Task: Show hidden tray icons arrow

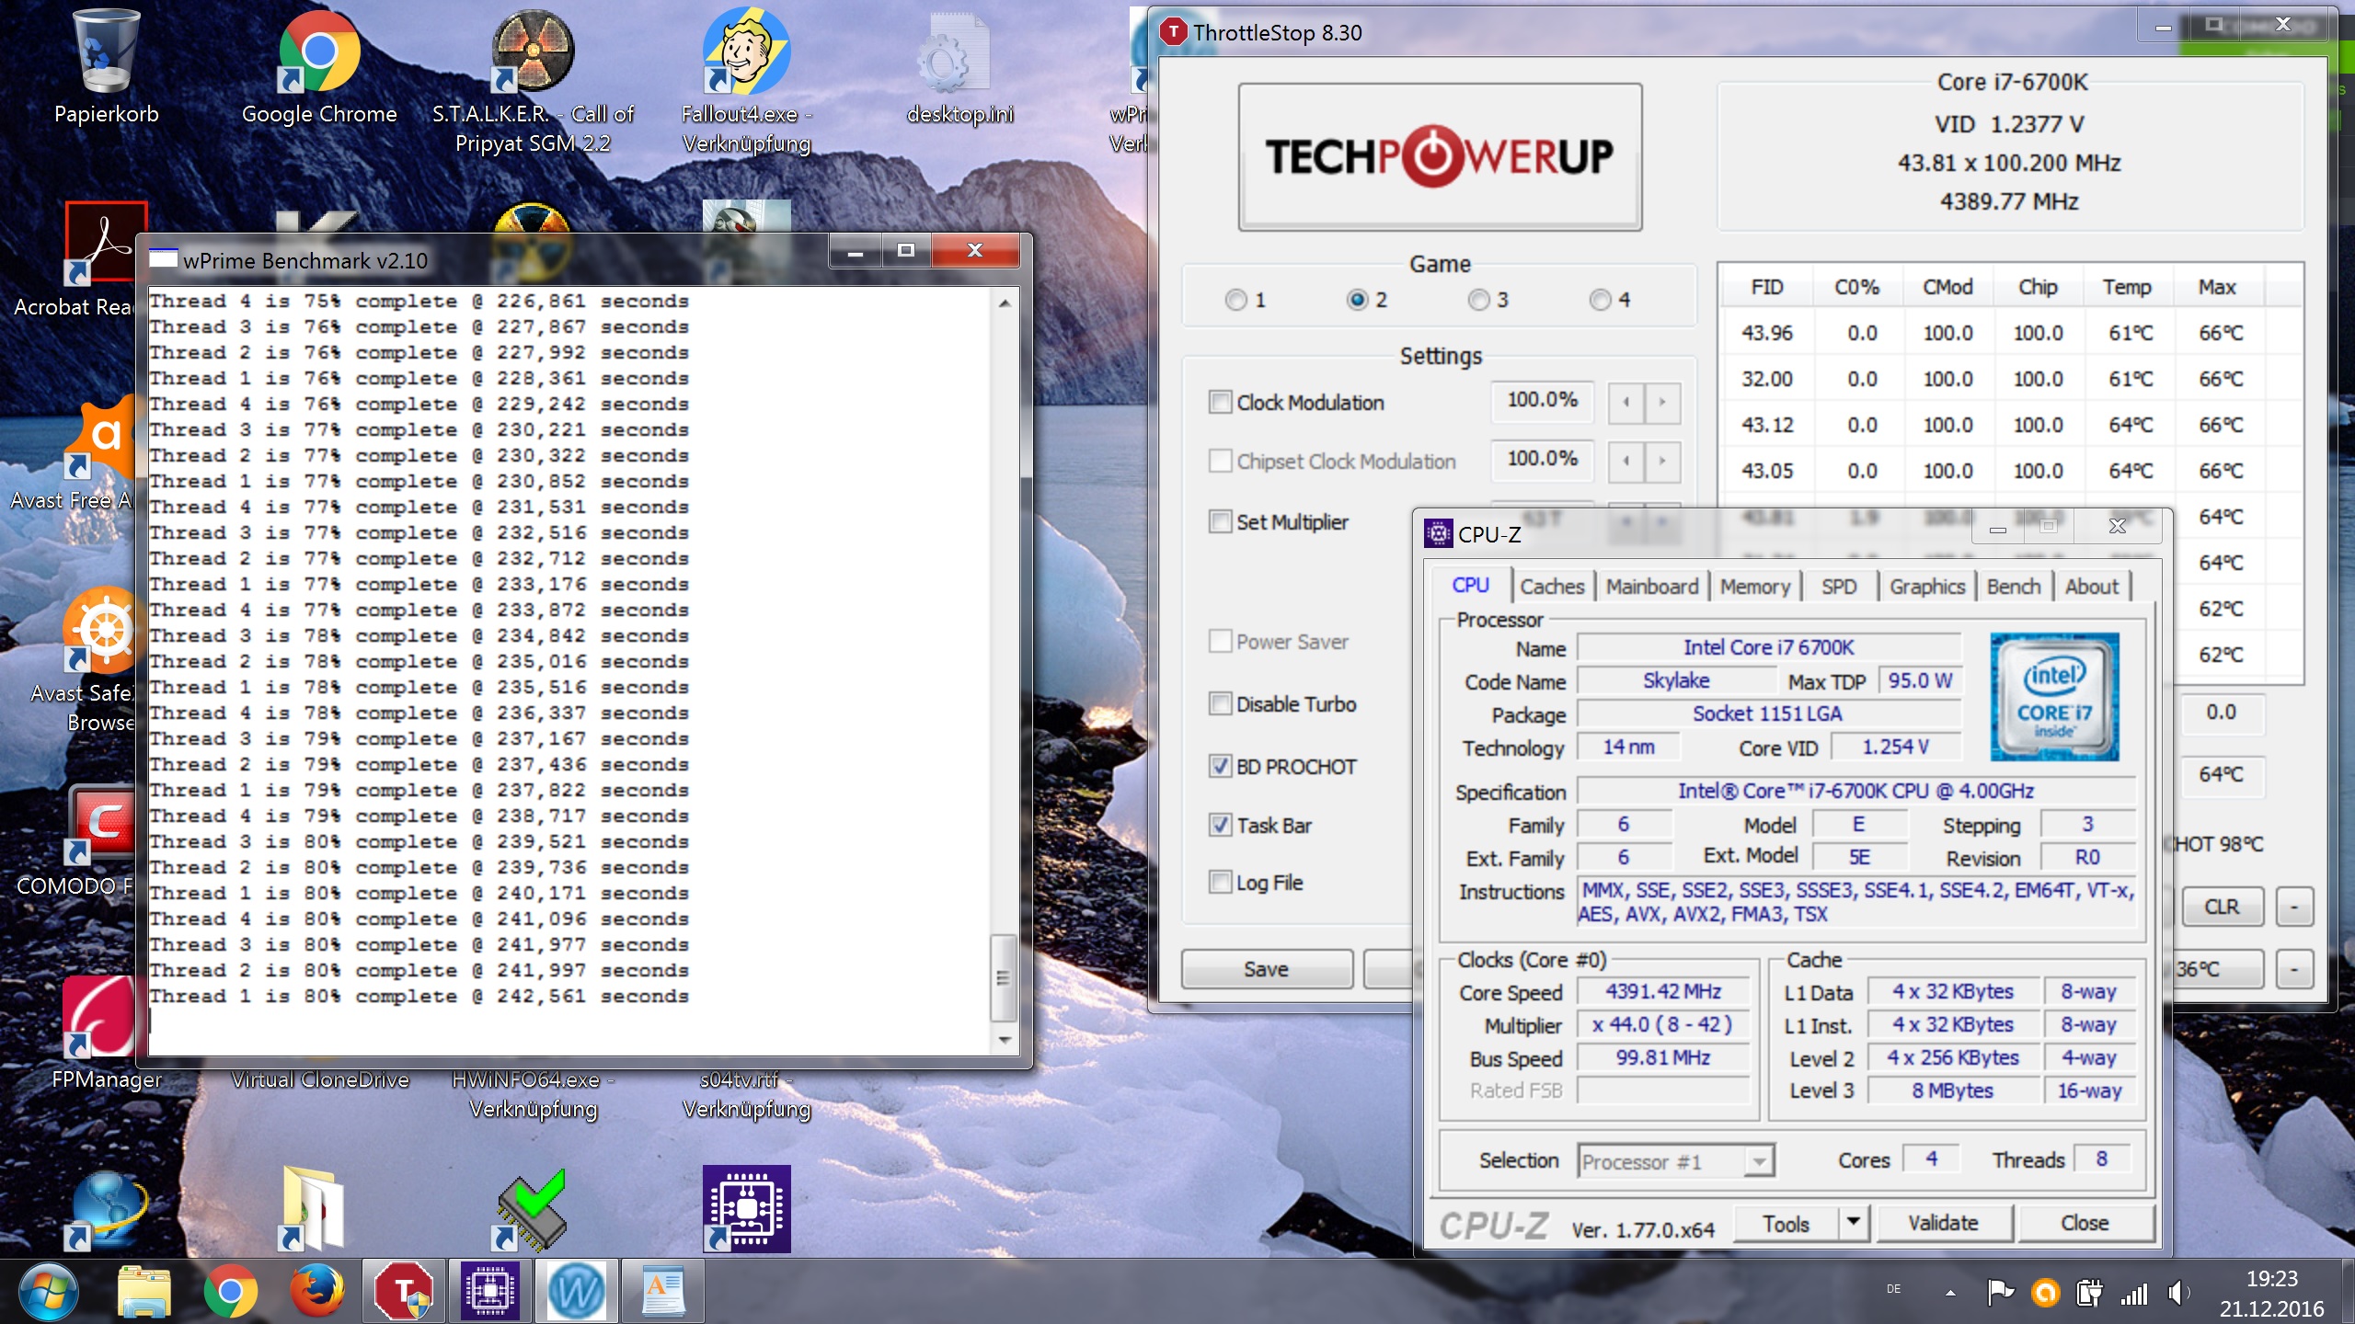Action: 1950,1293
